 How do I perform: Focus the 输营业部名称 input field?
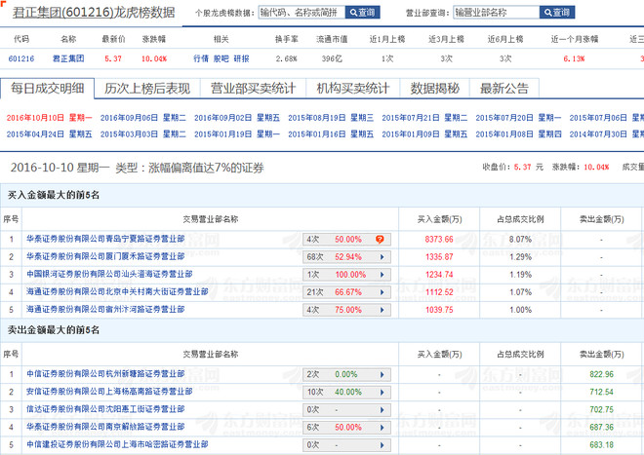point(497,13)
